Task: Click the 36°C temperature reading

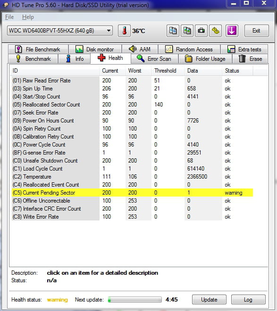Action: [x=139, y=31]
